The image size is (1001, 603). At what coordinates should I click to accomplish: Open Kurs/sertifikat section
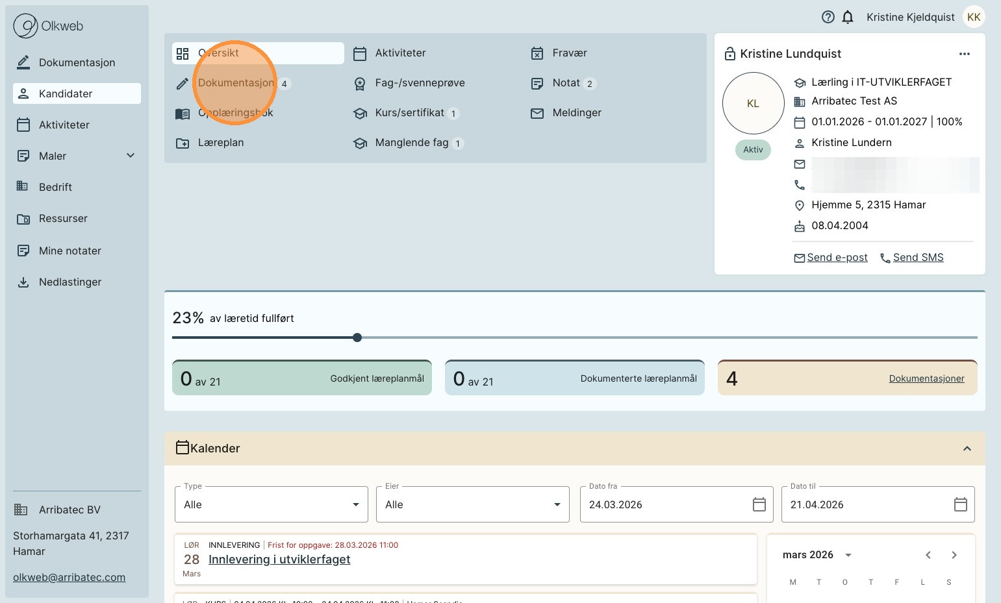(x=409, y=113)
